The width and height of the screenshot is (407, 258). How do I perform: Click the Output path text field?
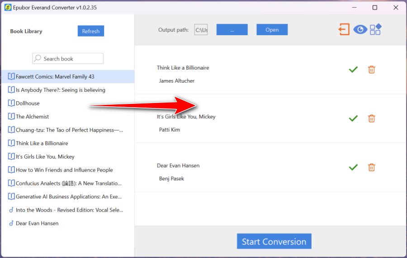pyautogui.click(x=201, y=30)
